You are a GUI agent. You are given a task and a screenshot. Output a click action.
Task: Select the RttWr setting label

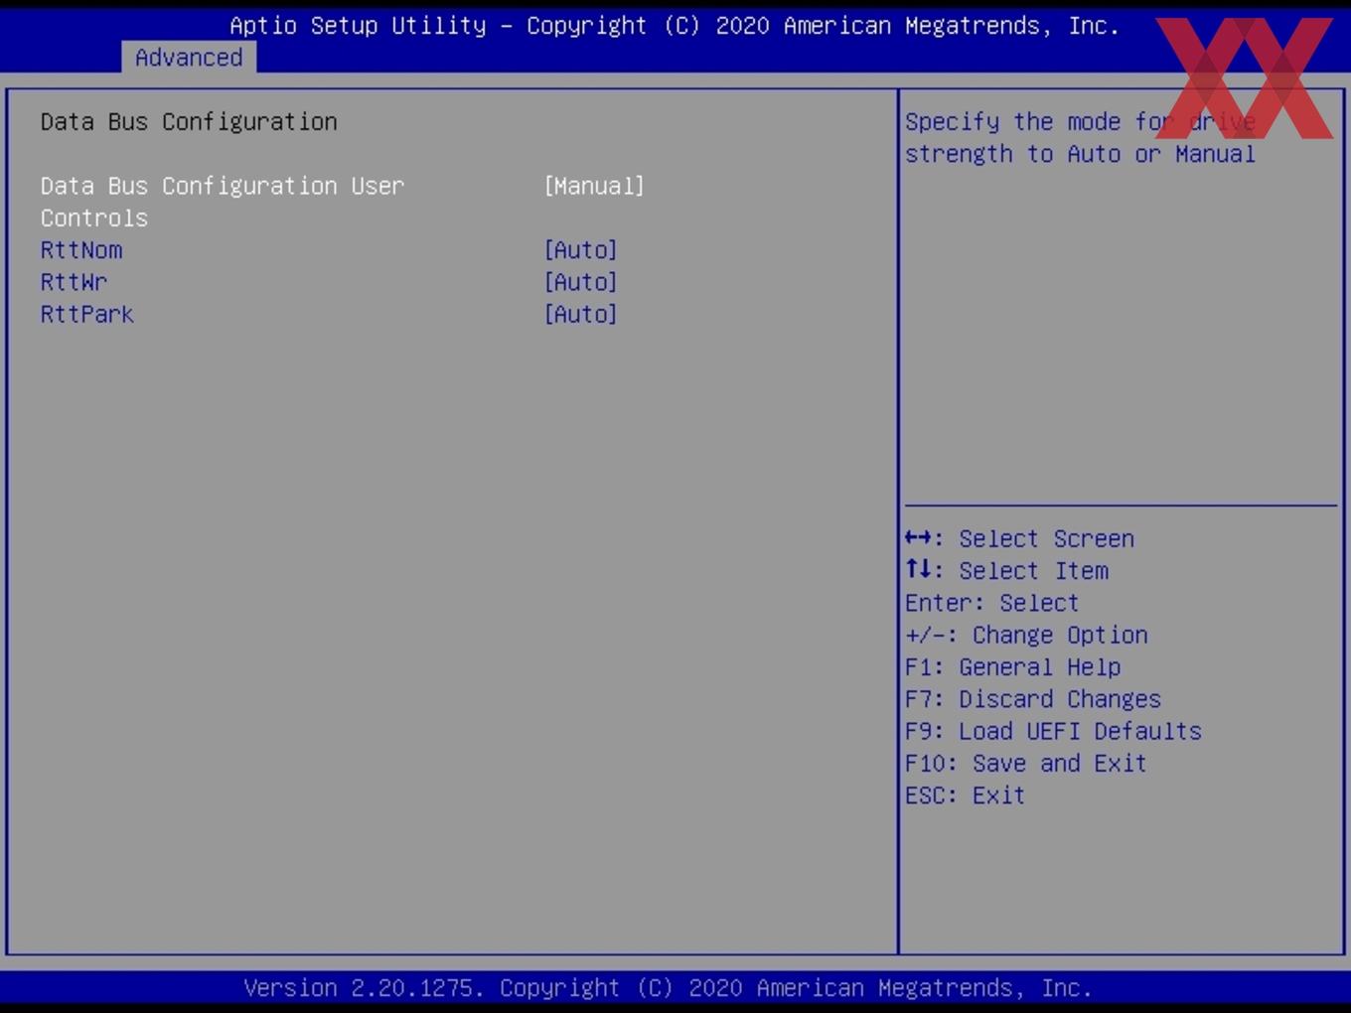[74, 282]
